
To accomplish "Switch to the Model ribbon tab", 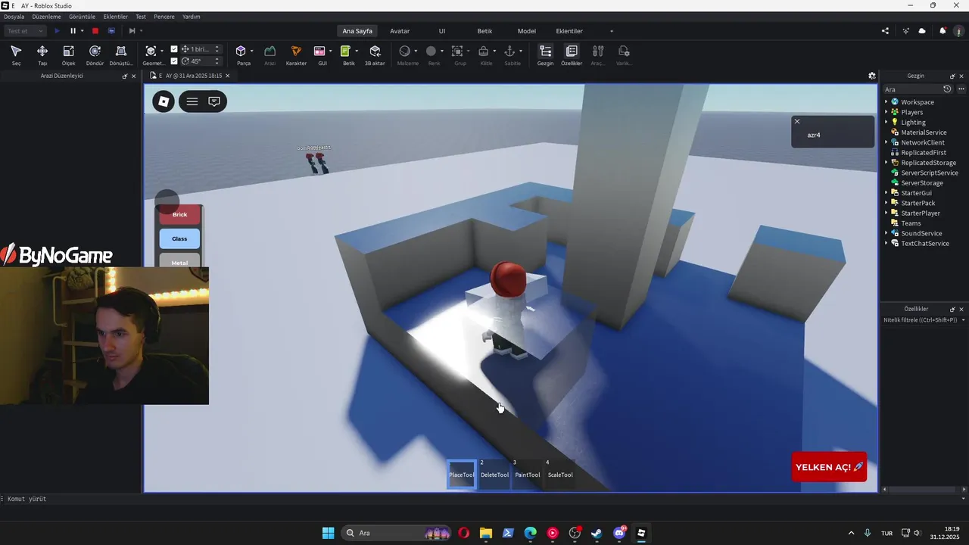I will click(x=527, y=31).
